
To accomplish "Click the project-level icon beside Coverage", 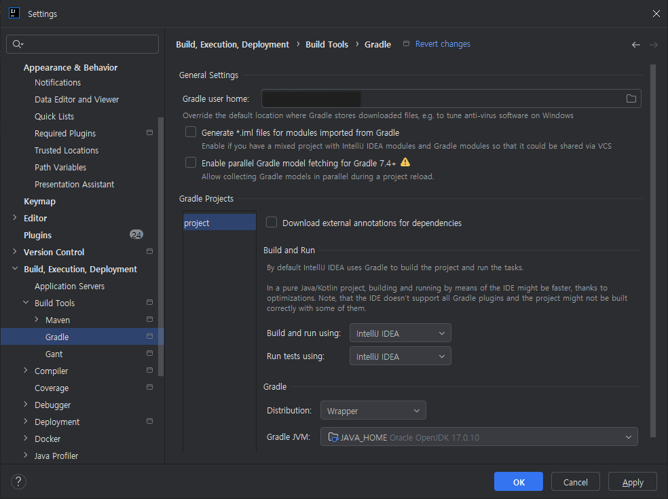I will (149, 388).
